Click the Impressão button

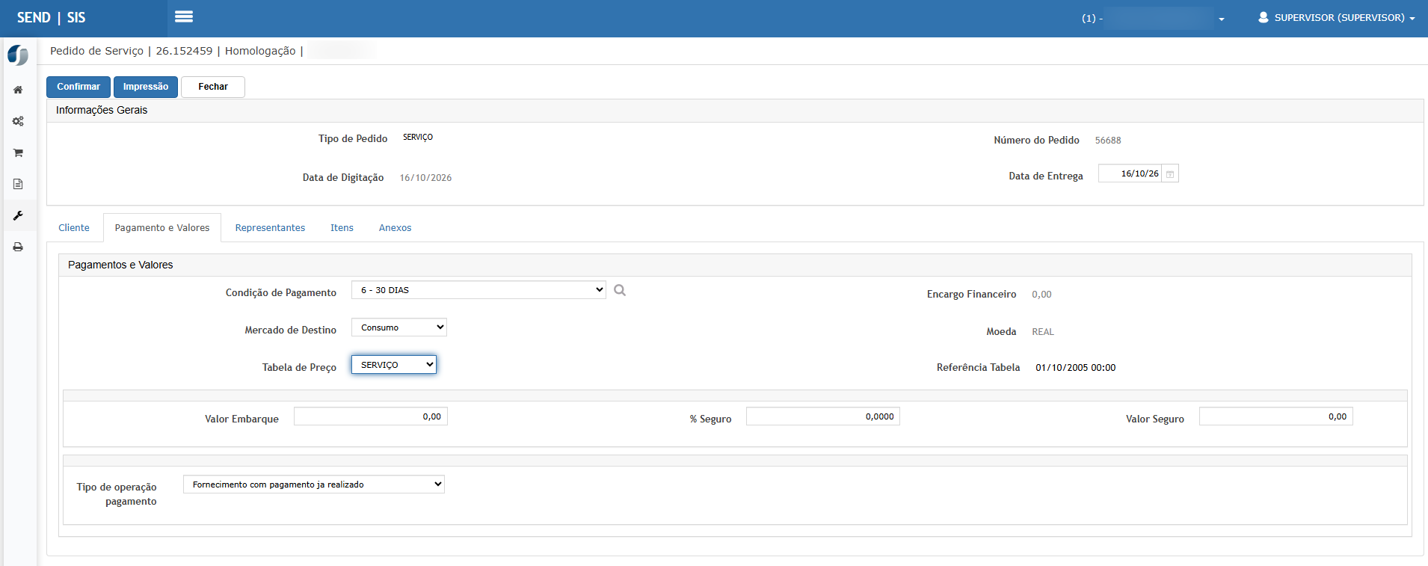pos(146,87)
